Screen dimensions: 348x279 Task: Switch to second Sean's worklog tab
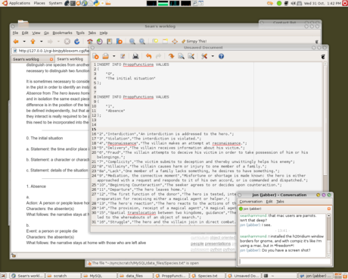tap(70, 59)
